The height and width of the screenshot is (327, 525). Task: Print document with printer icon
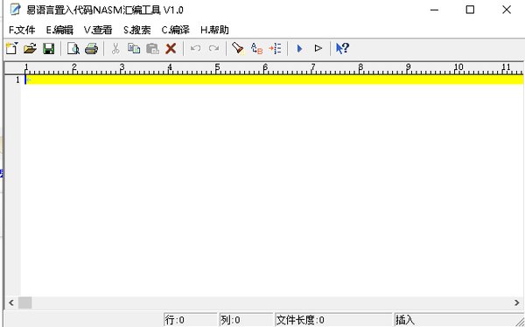[x=91, y=49]
